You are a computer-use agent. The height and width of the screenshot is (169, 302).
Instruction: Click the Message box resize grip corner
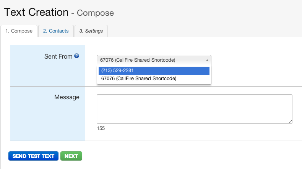point(290,122)
